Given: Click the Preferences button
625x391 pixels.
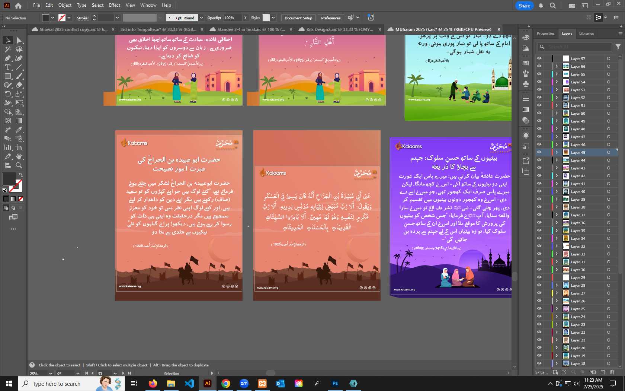Looking at the screenshot, I should (331, 18).
